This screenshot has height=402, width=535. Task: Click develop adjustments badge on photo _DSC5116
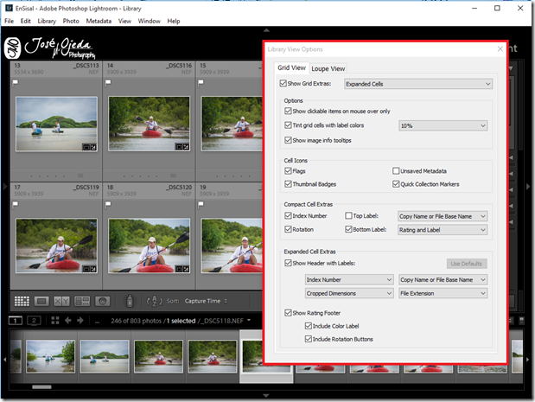point(186,147)
